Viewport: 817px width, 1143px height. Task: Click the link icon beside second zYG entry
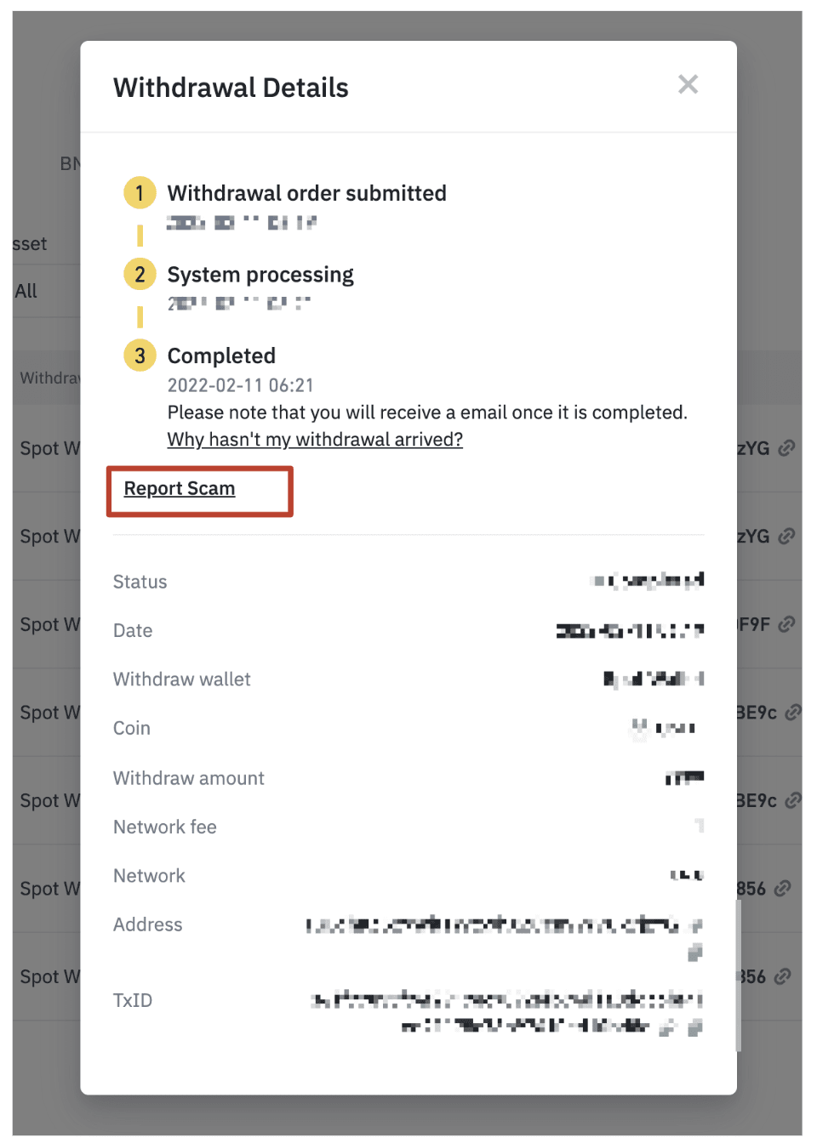(x=787, y=536)
